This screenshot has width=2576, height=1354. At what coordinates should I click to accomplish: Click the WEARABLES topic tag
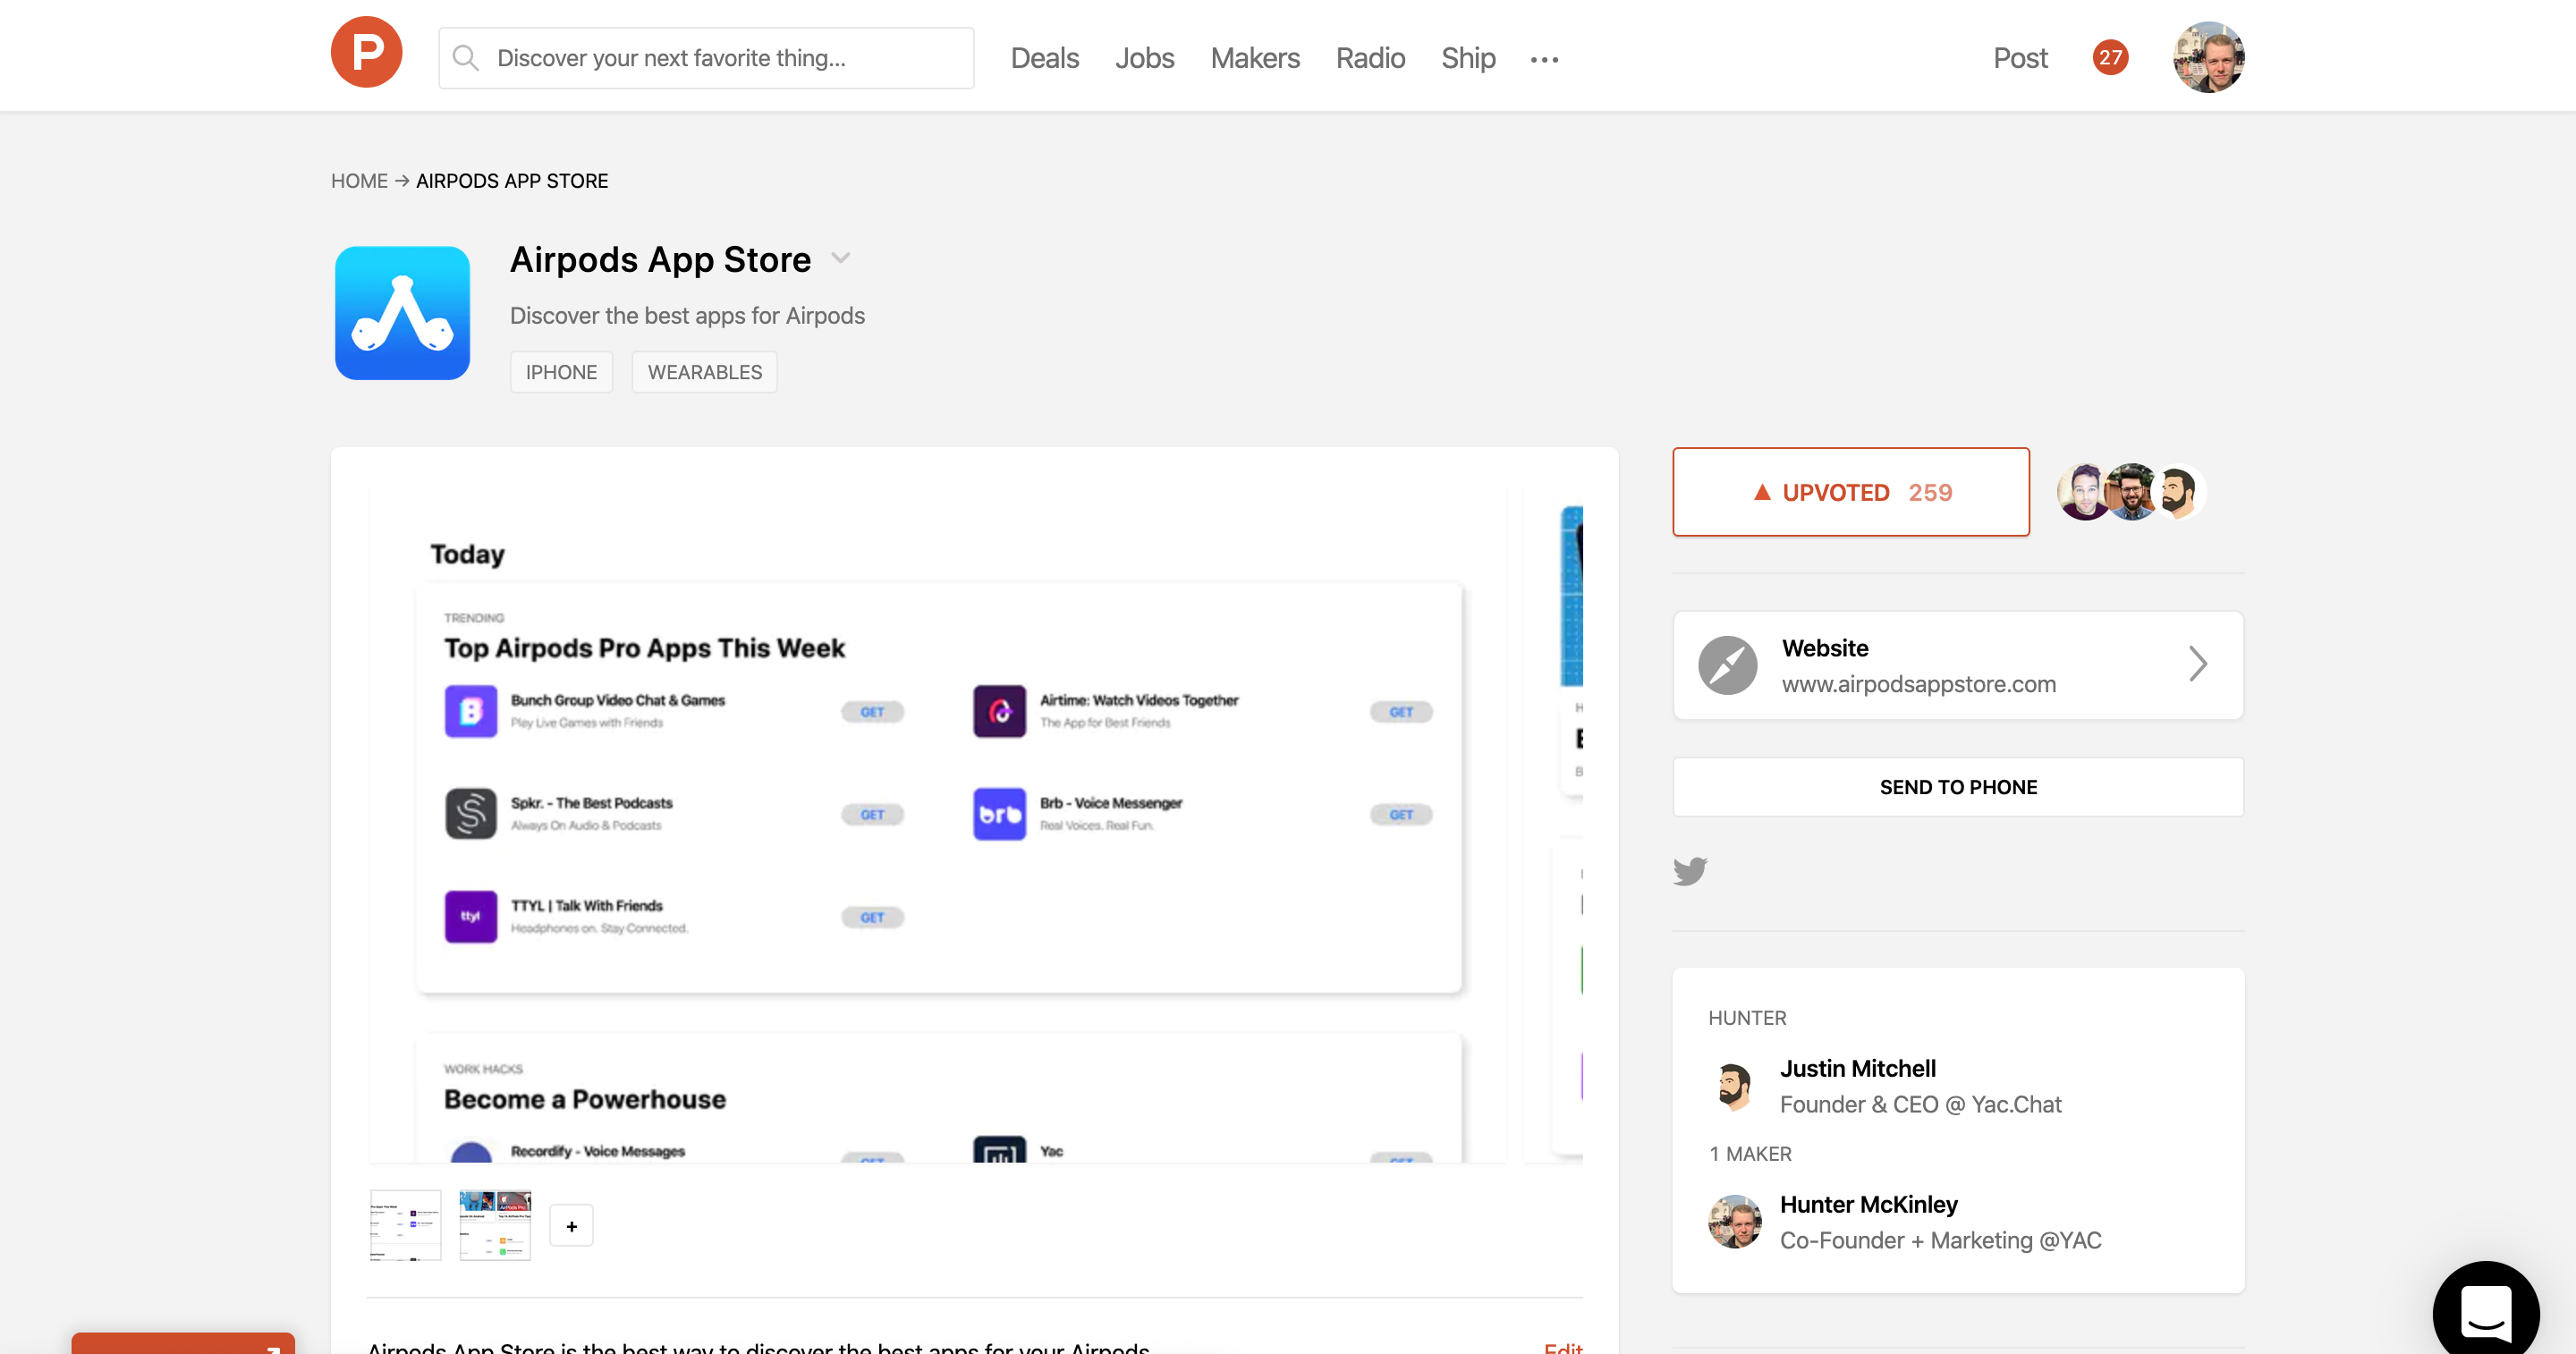[704, 372]
